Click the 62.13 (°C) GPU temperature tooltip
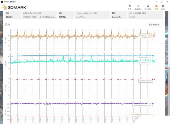170x124 pixels. coord(145,57)
